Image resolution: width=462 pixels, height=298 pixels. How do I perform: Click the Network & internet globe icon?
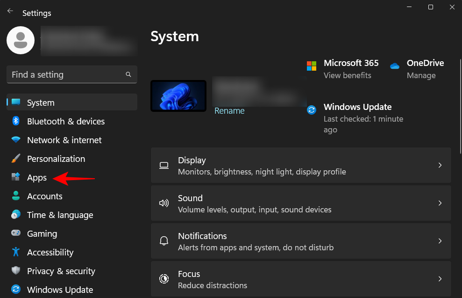[16, 140]
